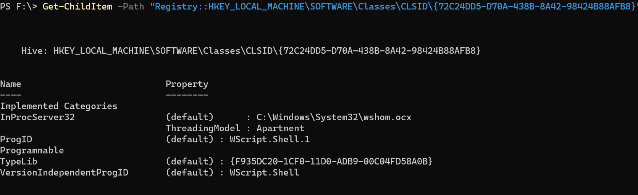Click the Apartment threading value
The height and width of the screenshot is (195, 638).
pyautogui.click(x=280, y=128)
